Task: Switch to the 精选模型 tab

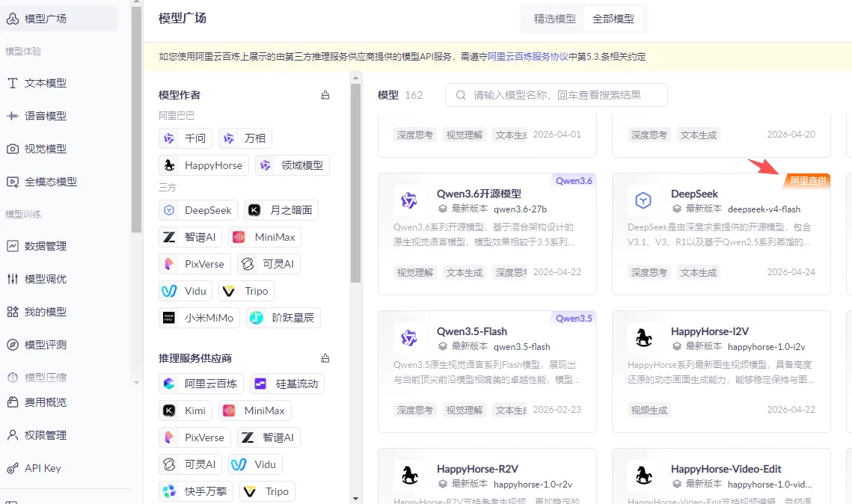Action: (554, 19)
